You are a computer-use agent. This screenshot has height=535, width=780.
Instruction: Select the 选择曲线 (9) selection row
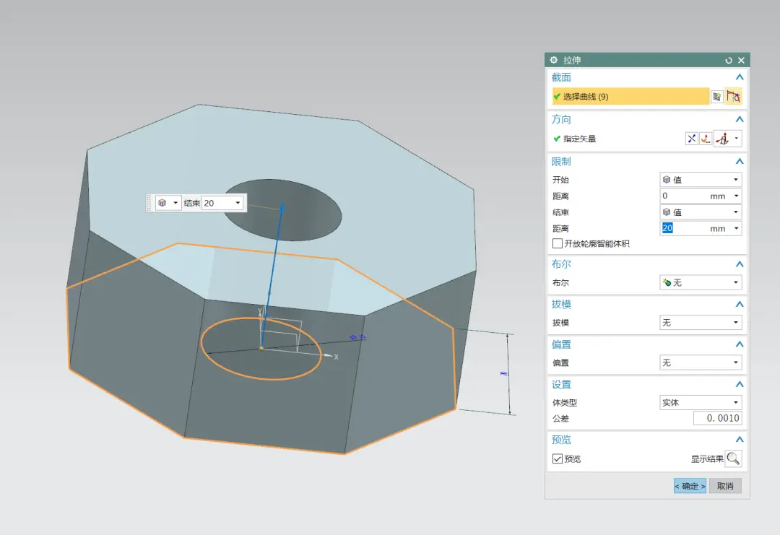pos(630,97)
